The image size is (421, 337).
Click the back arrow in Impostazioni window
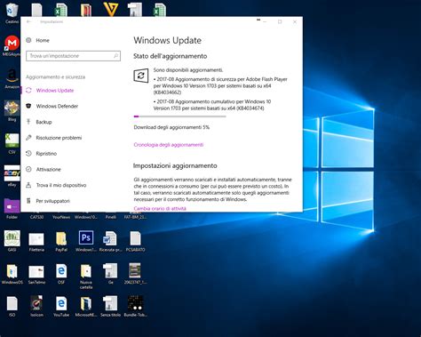pos(28,21)
